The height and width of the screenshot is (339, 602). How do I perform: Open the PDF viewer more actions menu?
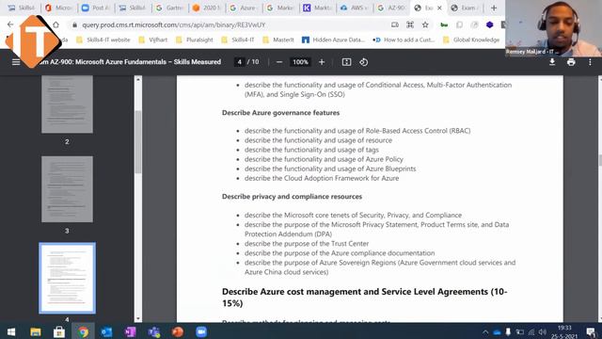click(x=590, y=62)
